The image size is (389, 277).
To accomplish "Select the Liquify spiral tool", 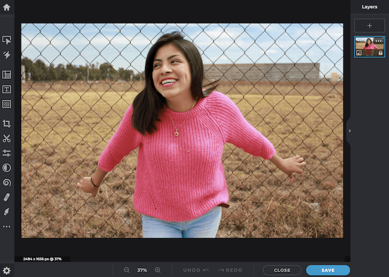I will (7, 183).
